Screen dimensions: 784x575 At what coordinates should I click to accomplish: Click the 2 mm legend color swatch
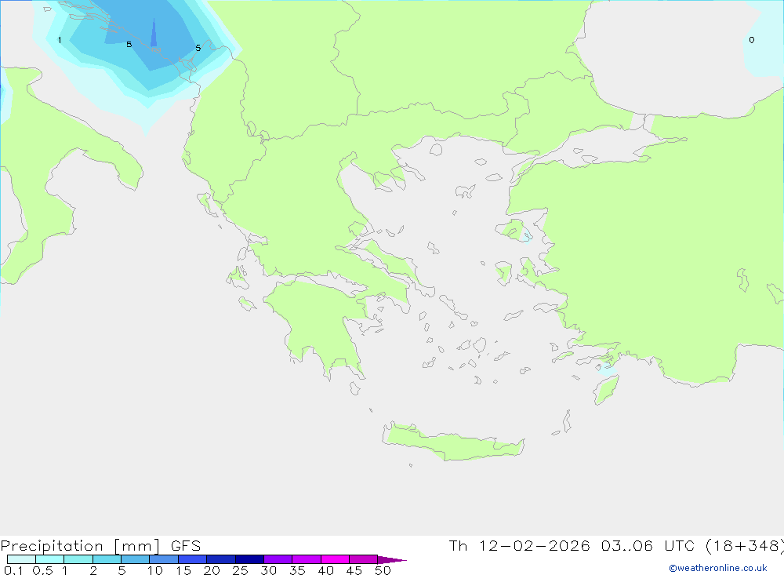tap(107, 559)
